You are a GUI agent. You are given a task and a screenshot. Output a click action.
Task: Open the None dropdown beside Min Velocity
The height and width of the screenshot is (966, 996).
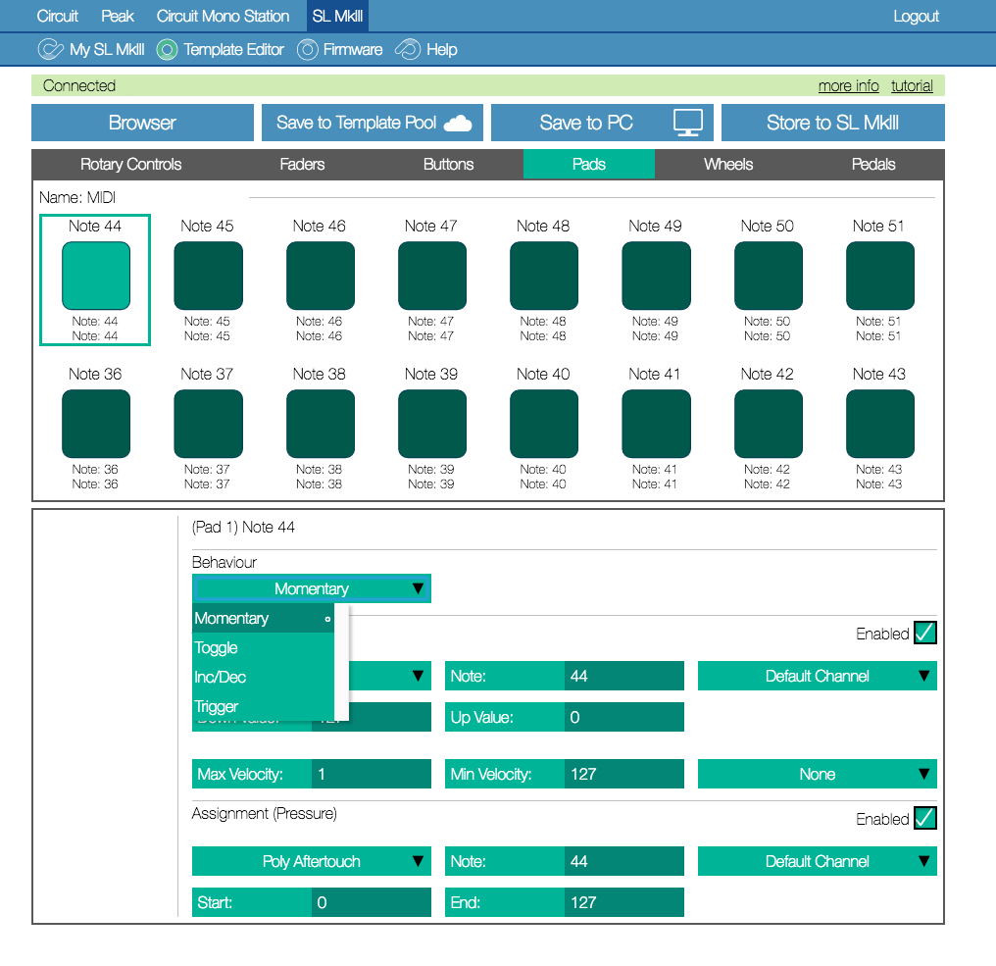point(817,774)
